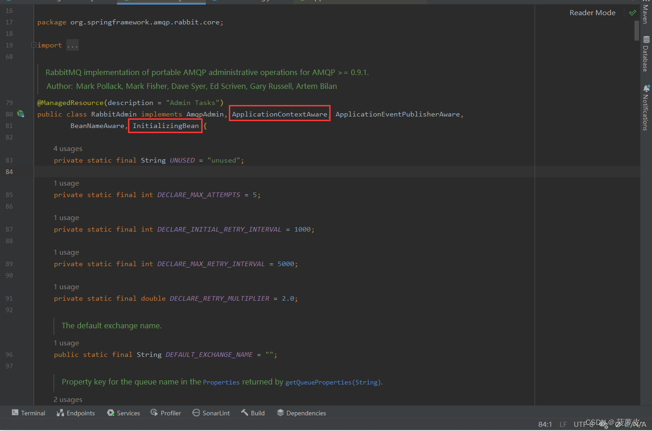Click InitializingBean in class declaration
Image resolution: width=652 pixels, height=431 pixels.
[166, 126]
